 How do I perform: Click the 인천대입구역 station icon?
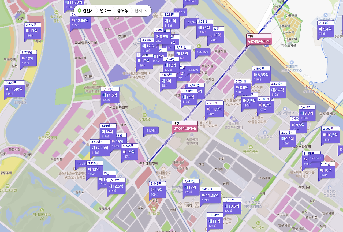point(149,160)
